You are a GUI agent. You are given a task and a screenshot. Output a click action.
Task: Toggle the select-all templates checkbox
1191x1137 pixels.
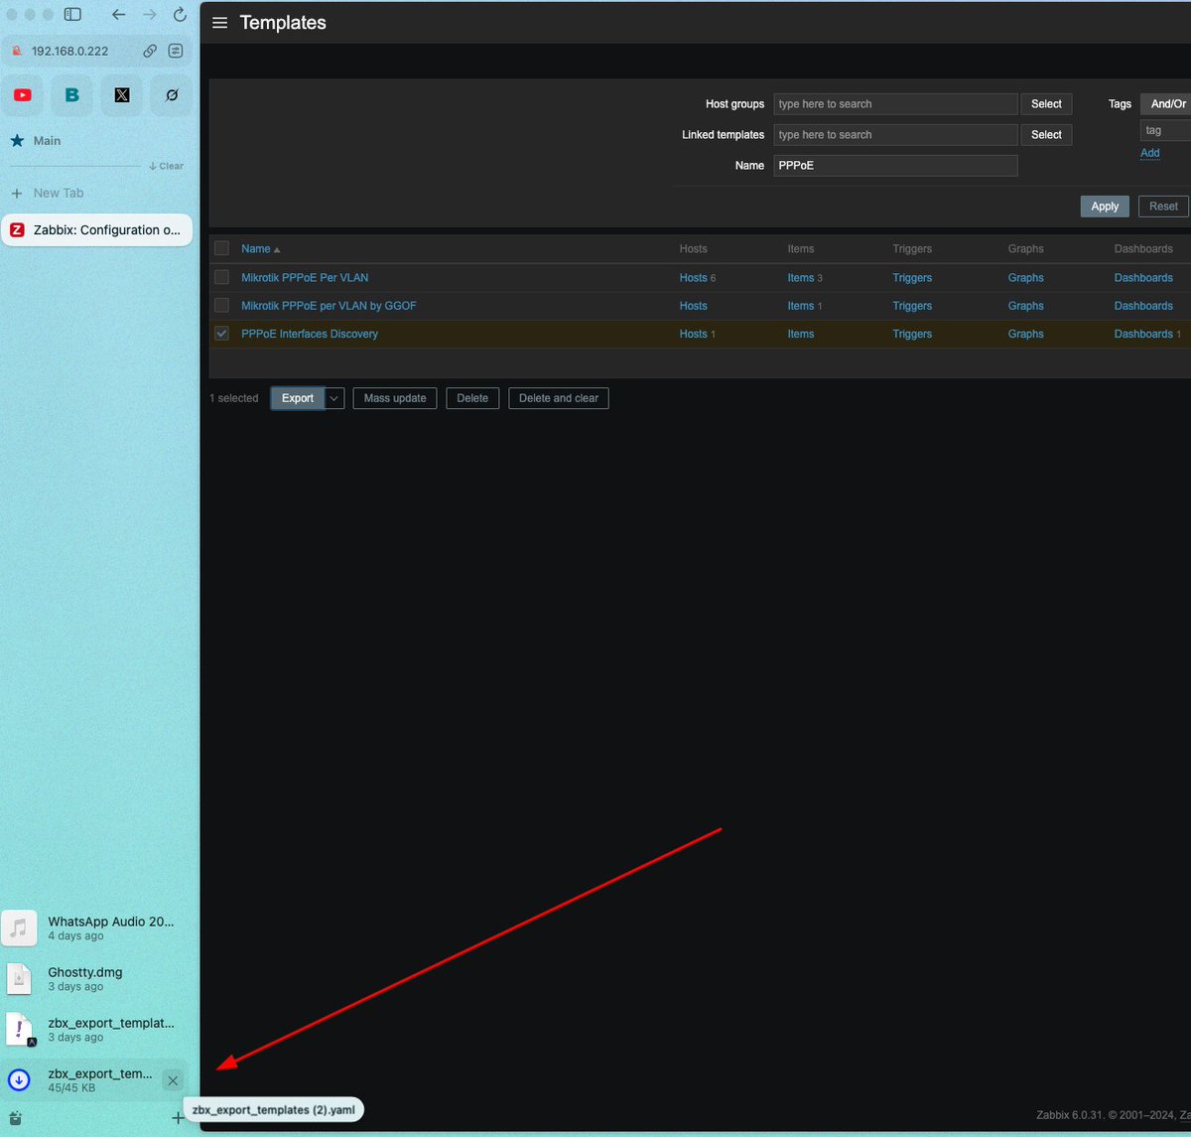pyautogui.click(x=221, y=248)
